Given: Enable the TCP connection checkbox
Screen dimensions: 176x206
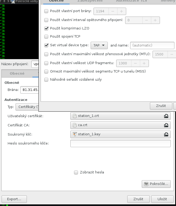Looking at the screenshot, I should coord(46,37).
